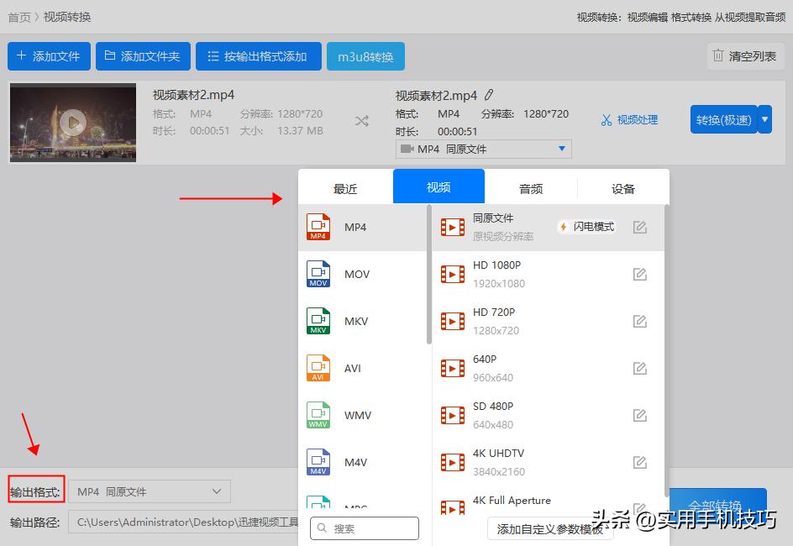This screenshot has height=546, width=793.
Task: Click the 视频处理 scissors icon
Action: coord(608,119)
